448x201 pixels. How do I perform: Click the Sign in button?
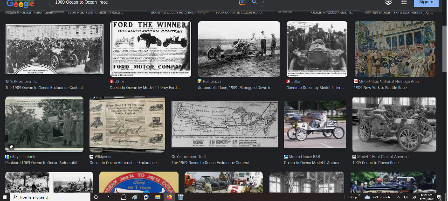[426, 2]
